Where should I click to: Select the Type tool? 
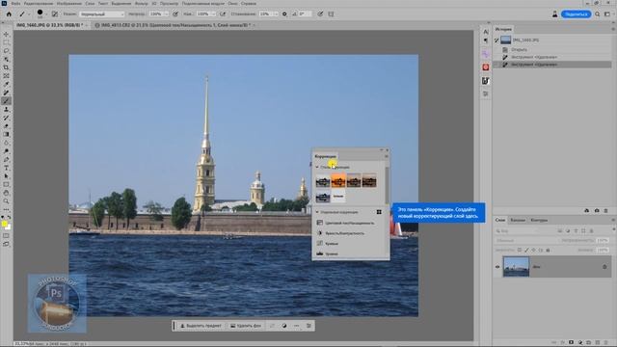pyautogui.click(x=6, y=168)
